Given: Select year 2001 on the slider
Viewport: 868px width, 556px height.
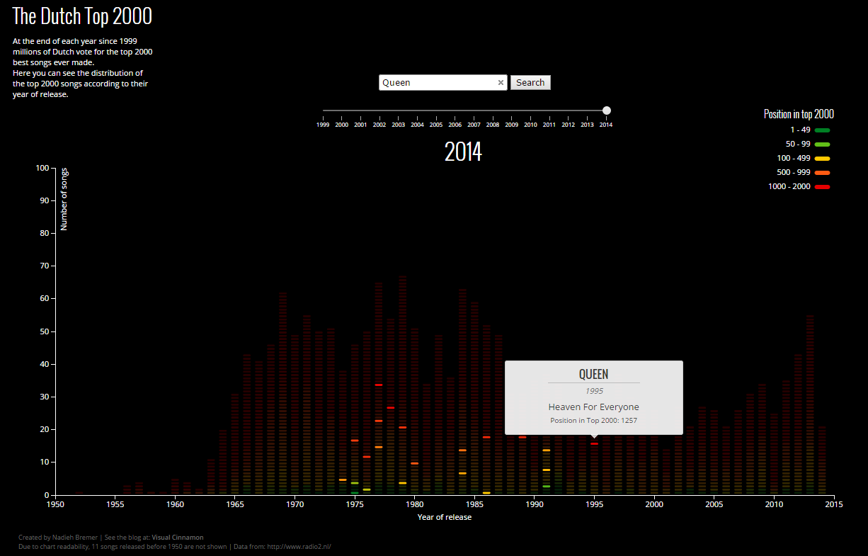Looking at the screenshot, I should point(360,124).
